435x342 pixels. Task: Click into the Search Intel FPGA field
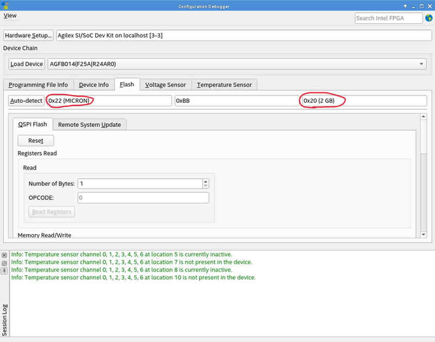389,18
